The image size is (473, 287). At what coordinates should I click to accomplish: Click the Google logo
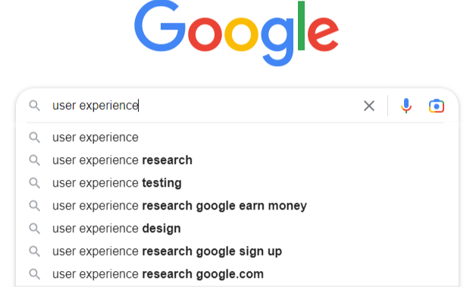(x=236, y=33)
